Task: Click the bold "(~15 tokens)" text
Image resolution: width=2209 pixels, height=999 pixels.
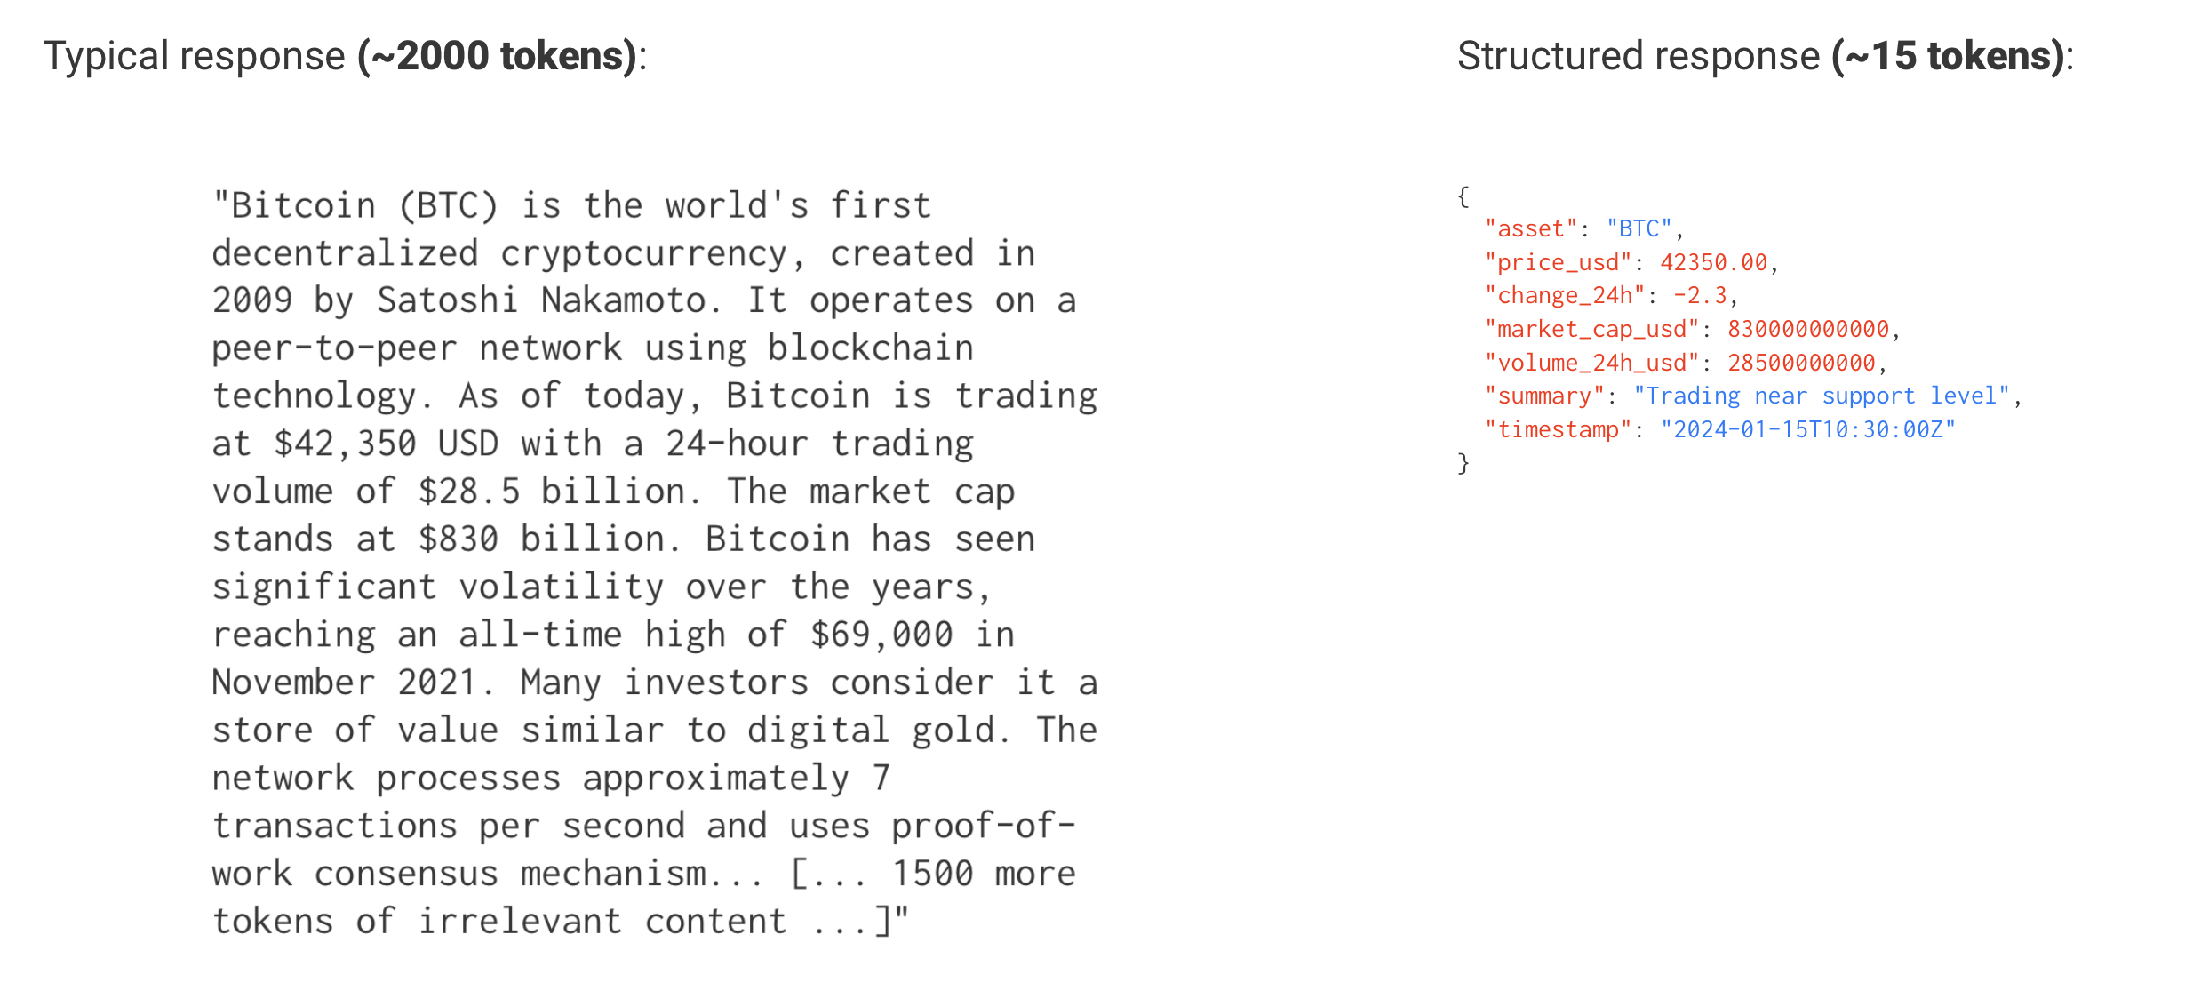Action: 1948,56
